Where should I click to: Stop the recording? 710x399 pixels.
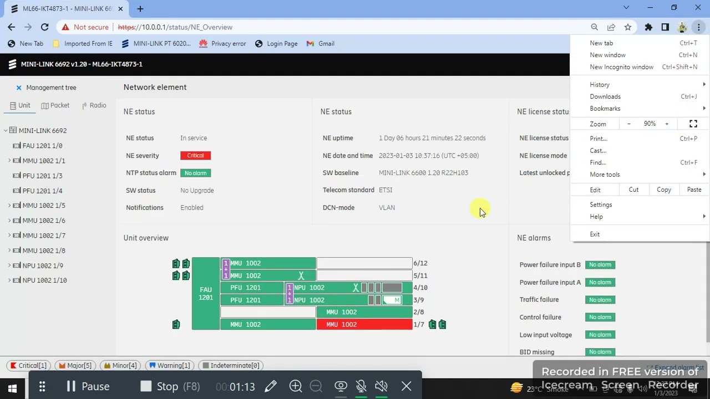[x=170, y=386]
